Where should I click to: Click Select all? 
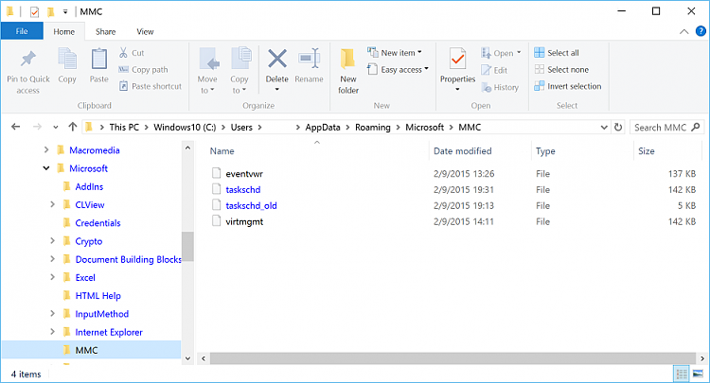[557, 53]
